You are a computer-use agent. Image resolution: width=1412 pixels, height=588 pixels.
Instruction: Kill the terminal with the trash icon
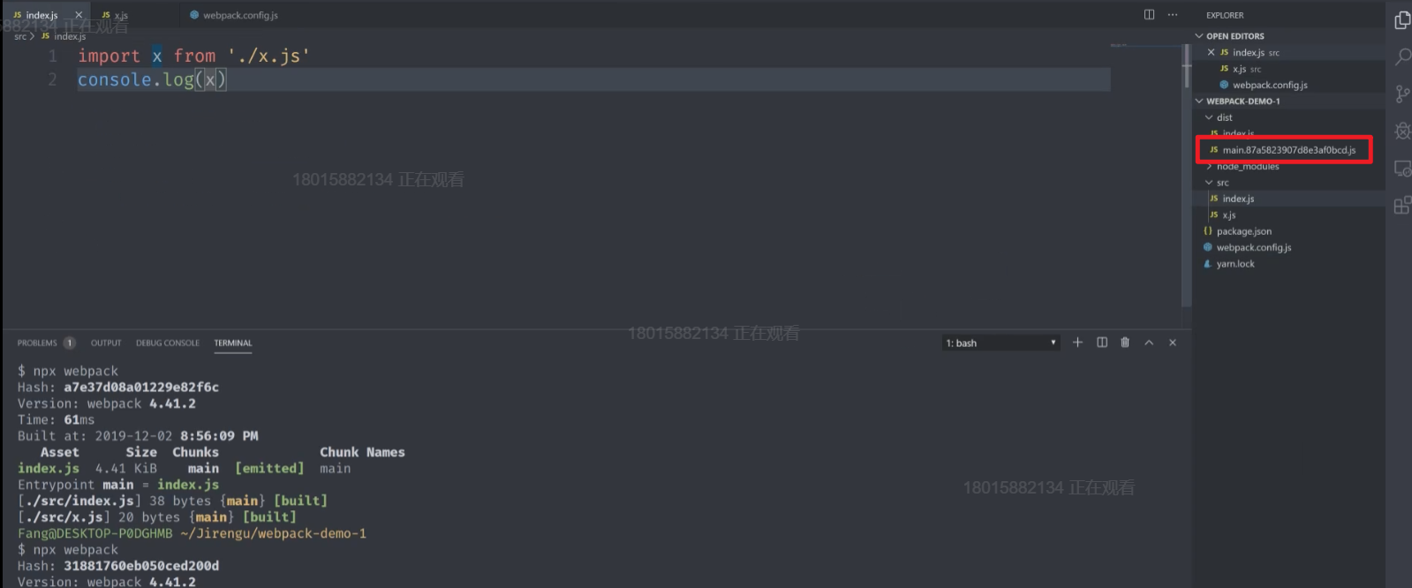coord(1125,343)
